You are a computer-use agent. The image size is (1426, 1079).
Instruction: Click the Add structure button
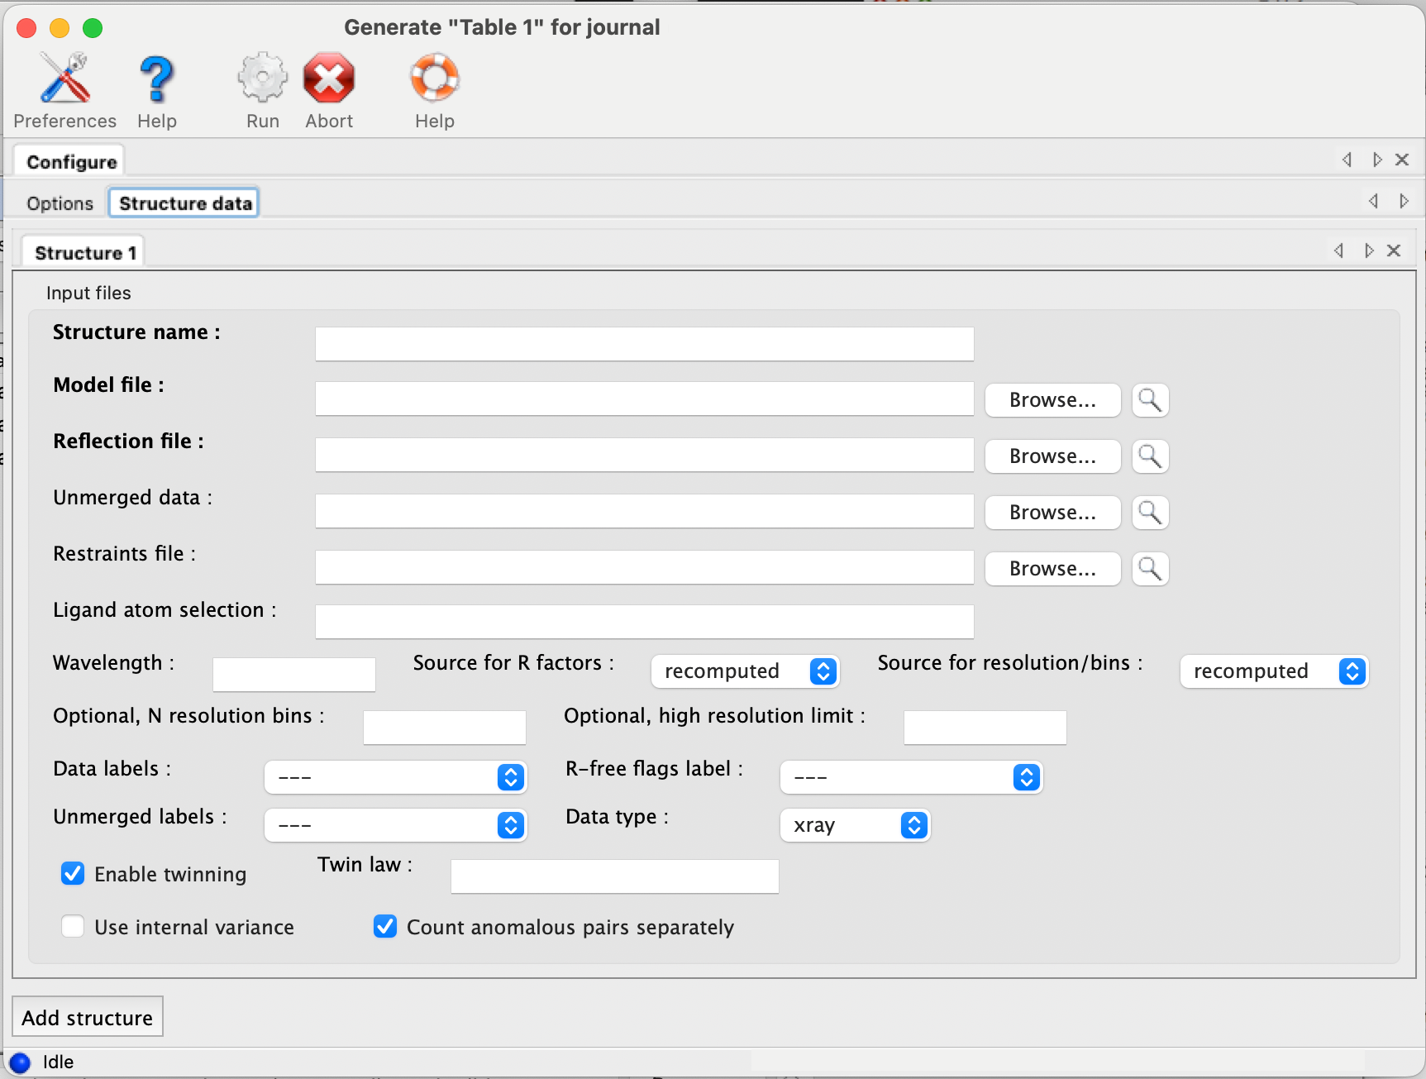(x=88, y=1017)
